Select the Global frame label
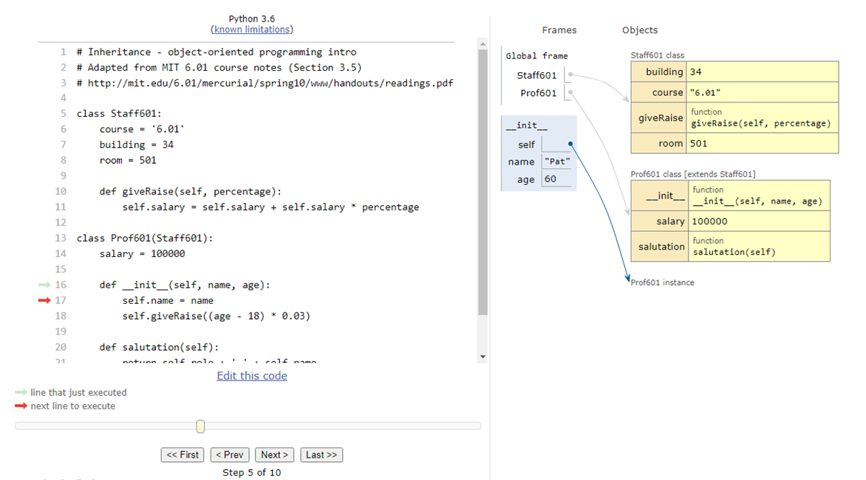The image size is (866, 480). pyautogui.click(x=537, y=55)
